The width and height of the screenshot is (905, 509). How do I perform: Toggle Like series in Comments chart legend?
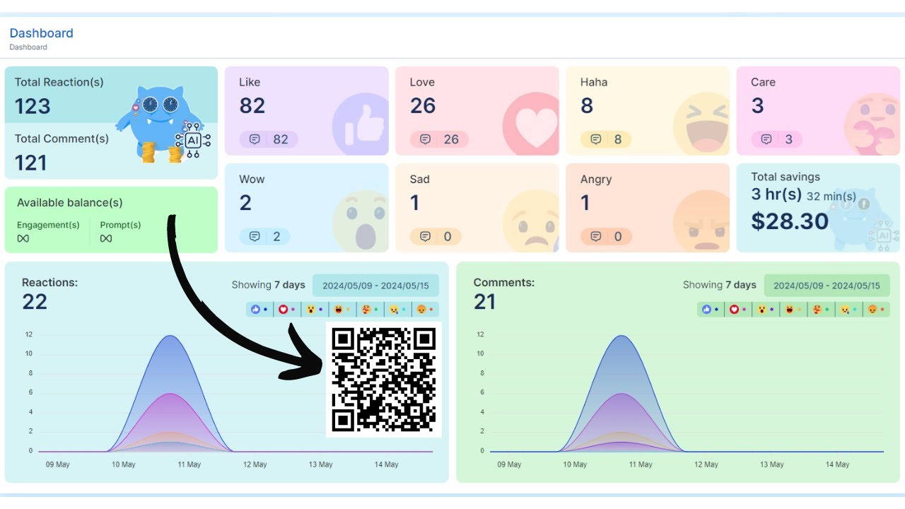tap(709, 310)
